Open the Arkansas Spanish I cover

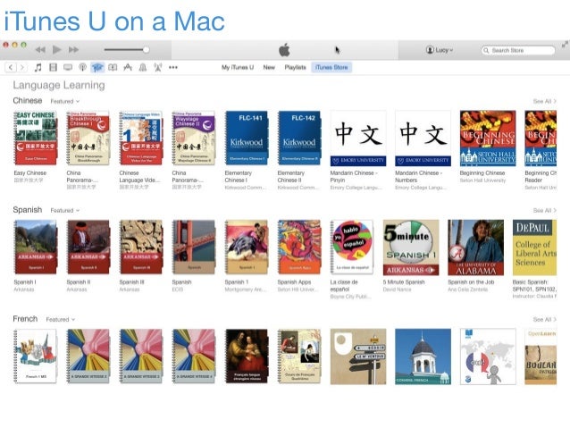[x=35, y=247]
